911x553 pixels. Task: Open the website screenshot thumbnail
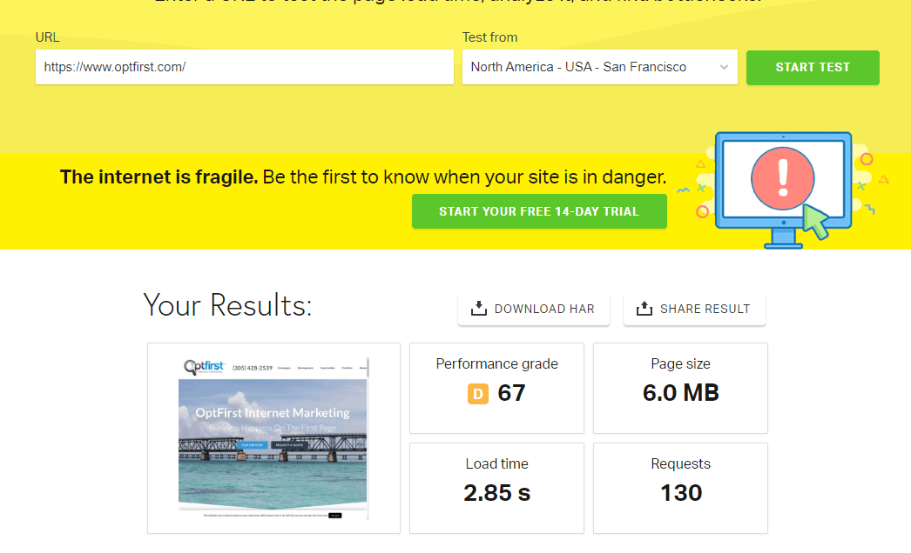[273, 437]
